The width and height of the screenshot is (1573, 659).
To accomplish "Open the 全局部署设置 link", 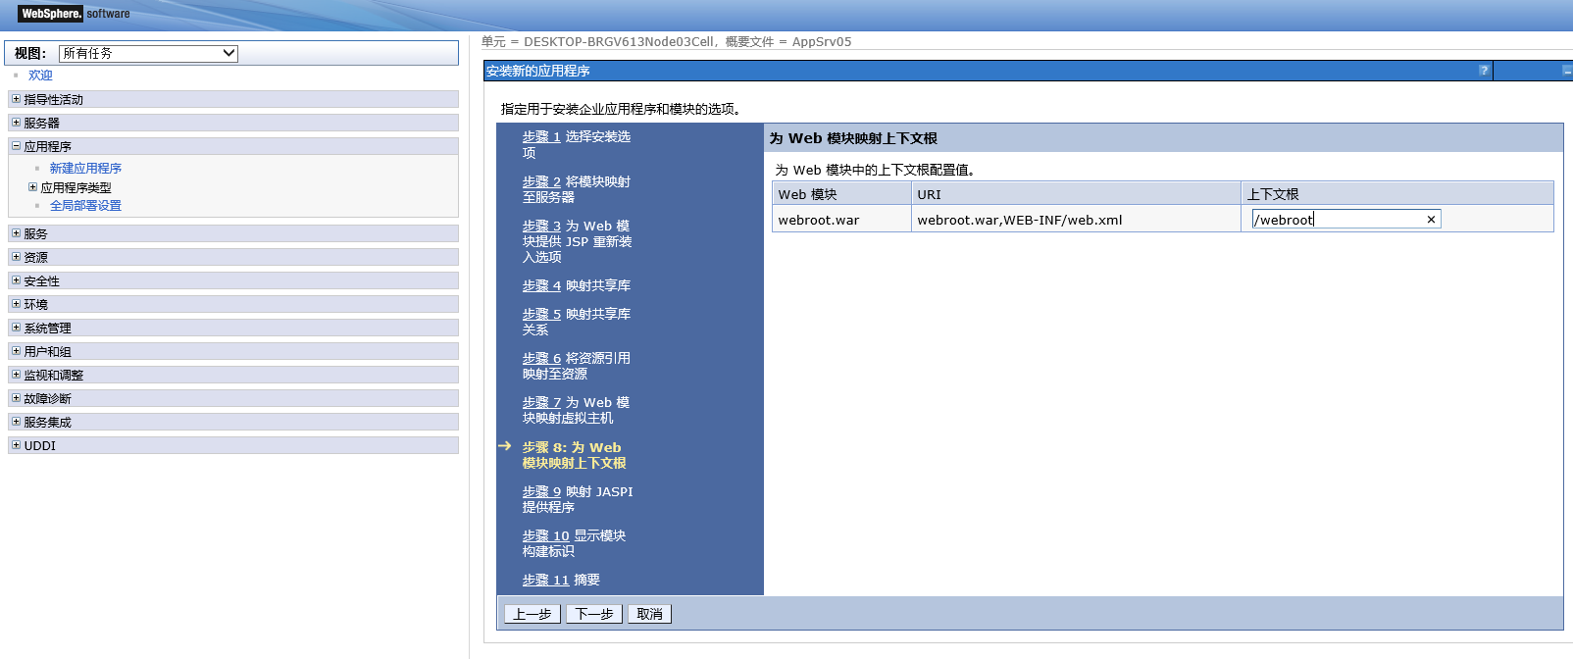I will [x=85, y=206].
